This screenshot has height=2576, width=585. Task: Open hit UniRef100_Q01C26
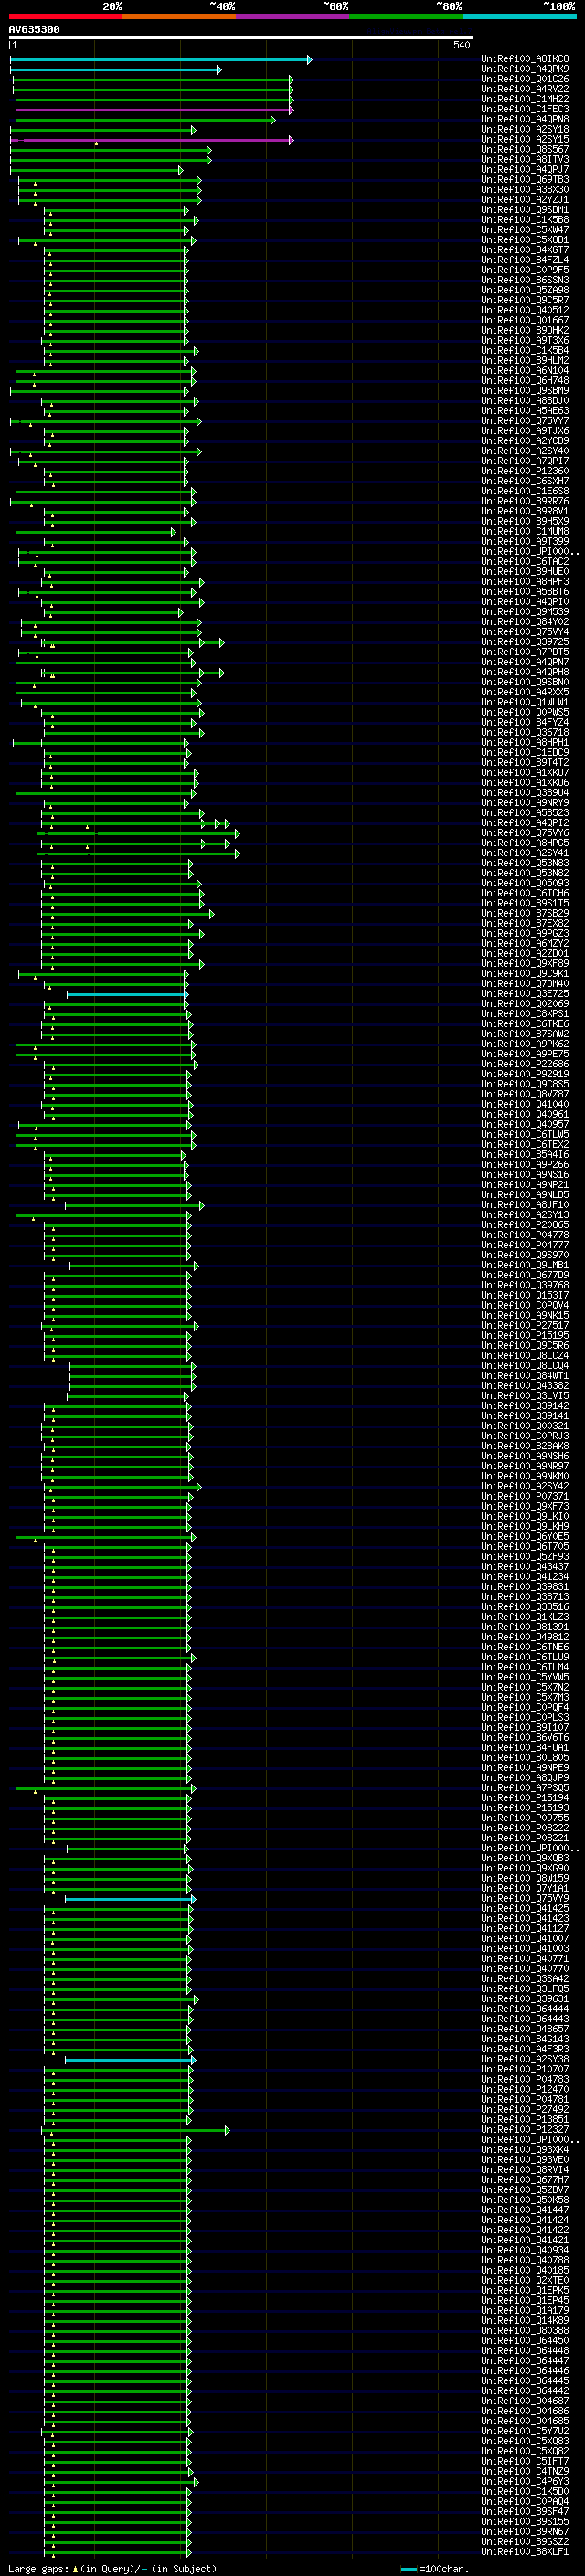525,79
